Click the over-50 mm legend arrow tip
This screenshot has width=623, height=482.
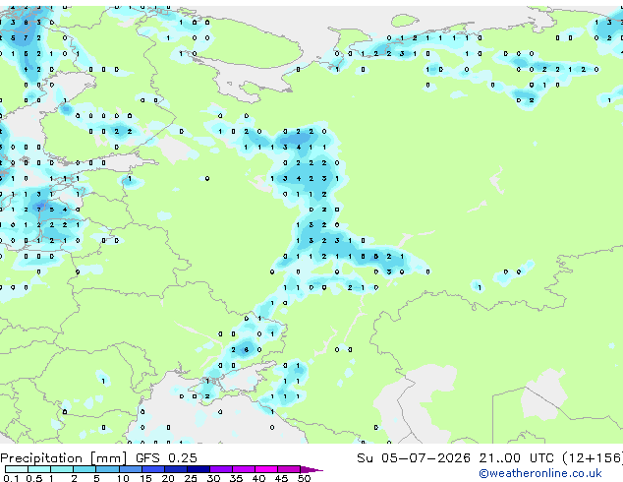pyautogui.click(x=311, y=470)
